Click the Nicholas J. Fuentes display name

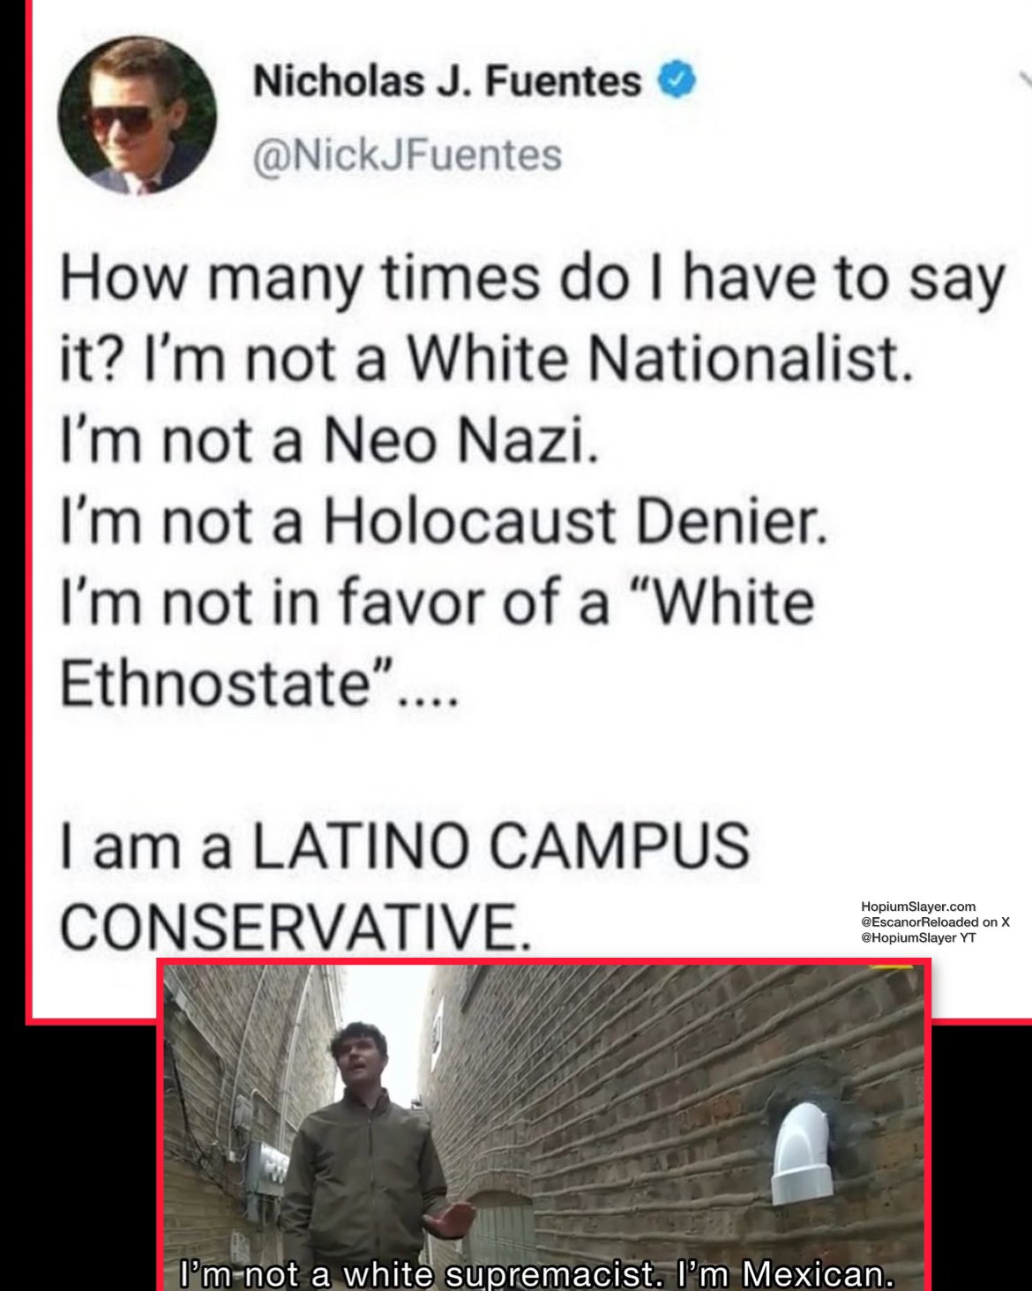[x=448, y=82]
